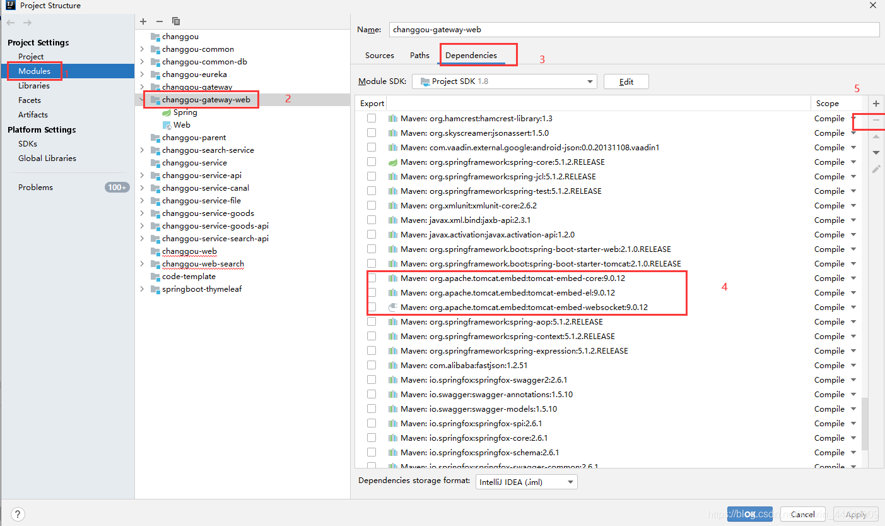Remove the selected dependency via minus icon
This screenshot has height=526, width=885.
coord(876,121)
